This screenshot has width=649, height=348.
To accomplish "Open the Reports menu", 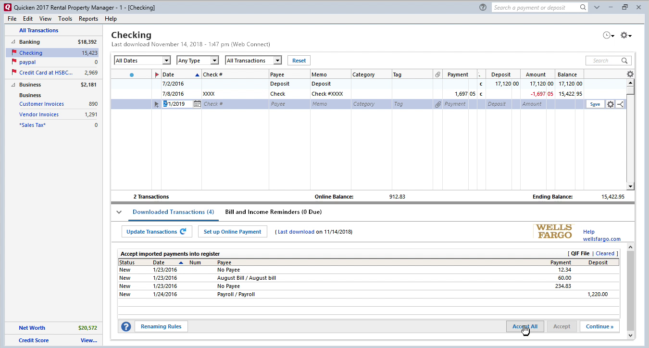I will tap(88, 19).
